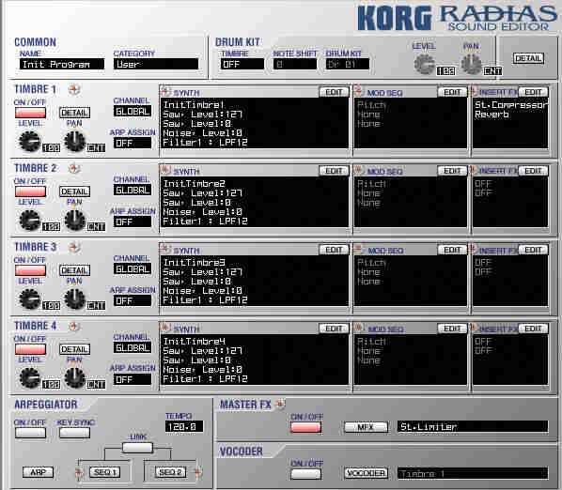562x490 pixels.
Task: Open the SEQ 2 editor button
Action: click(170, 472)
